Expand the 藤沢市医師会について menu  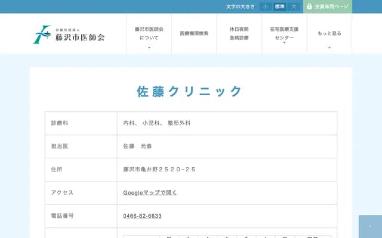149,33
